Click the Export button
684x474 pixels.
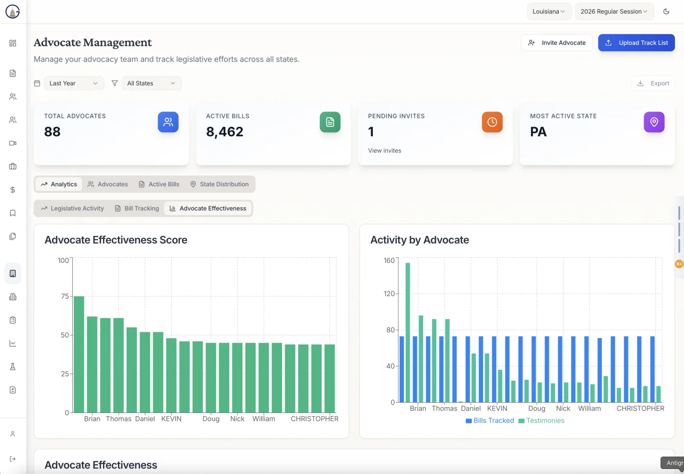click(653, 83)
